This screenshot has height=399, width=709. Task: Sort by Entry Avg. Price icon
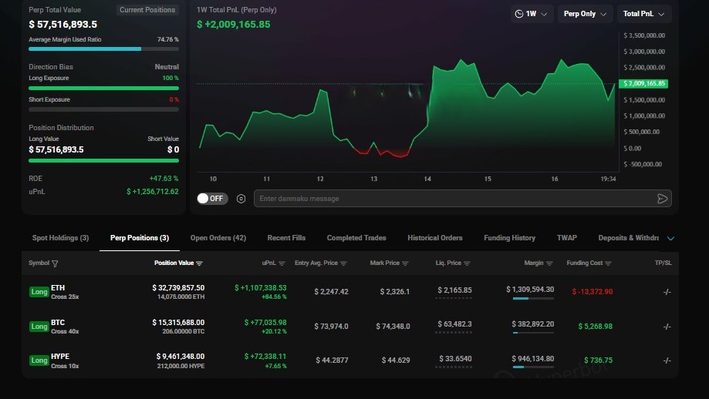pyautogui.click(x=343, y=263)
